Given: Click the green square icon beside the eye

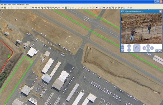Looking at the screenshot, I should click(x=66, y=8).
